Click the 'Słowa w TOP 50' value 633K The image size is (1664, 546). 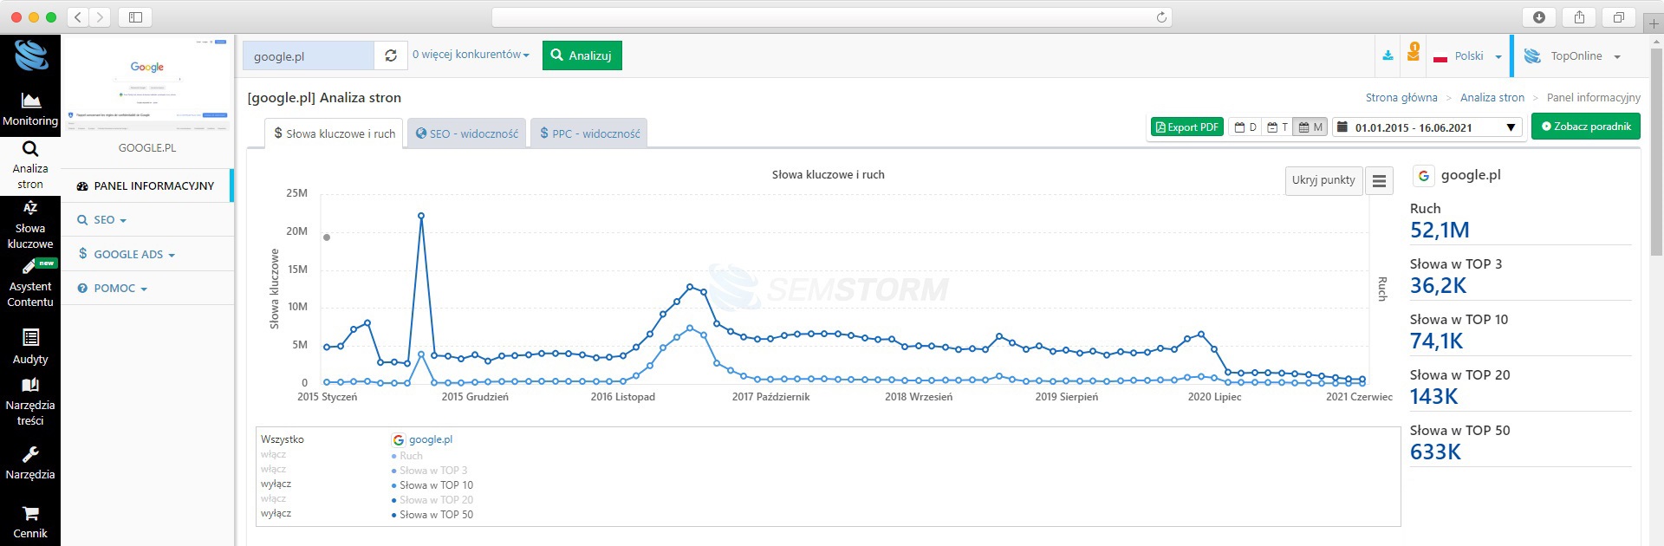click(1435, 452)
